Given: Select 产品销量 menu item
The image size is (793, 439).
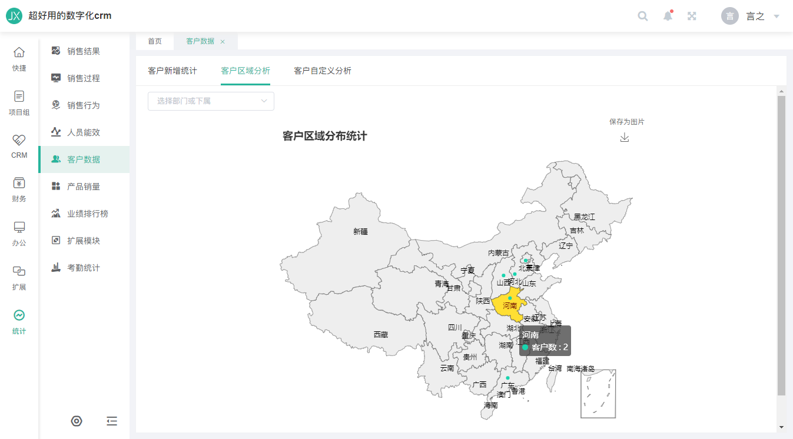Looking at the screenshot, I should point(84,187).
